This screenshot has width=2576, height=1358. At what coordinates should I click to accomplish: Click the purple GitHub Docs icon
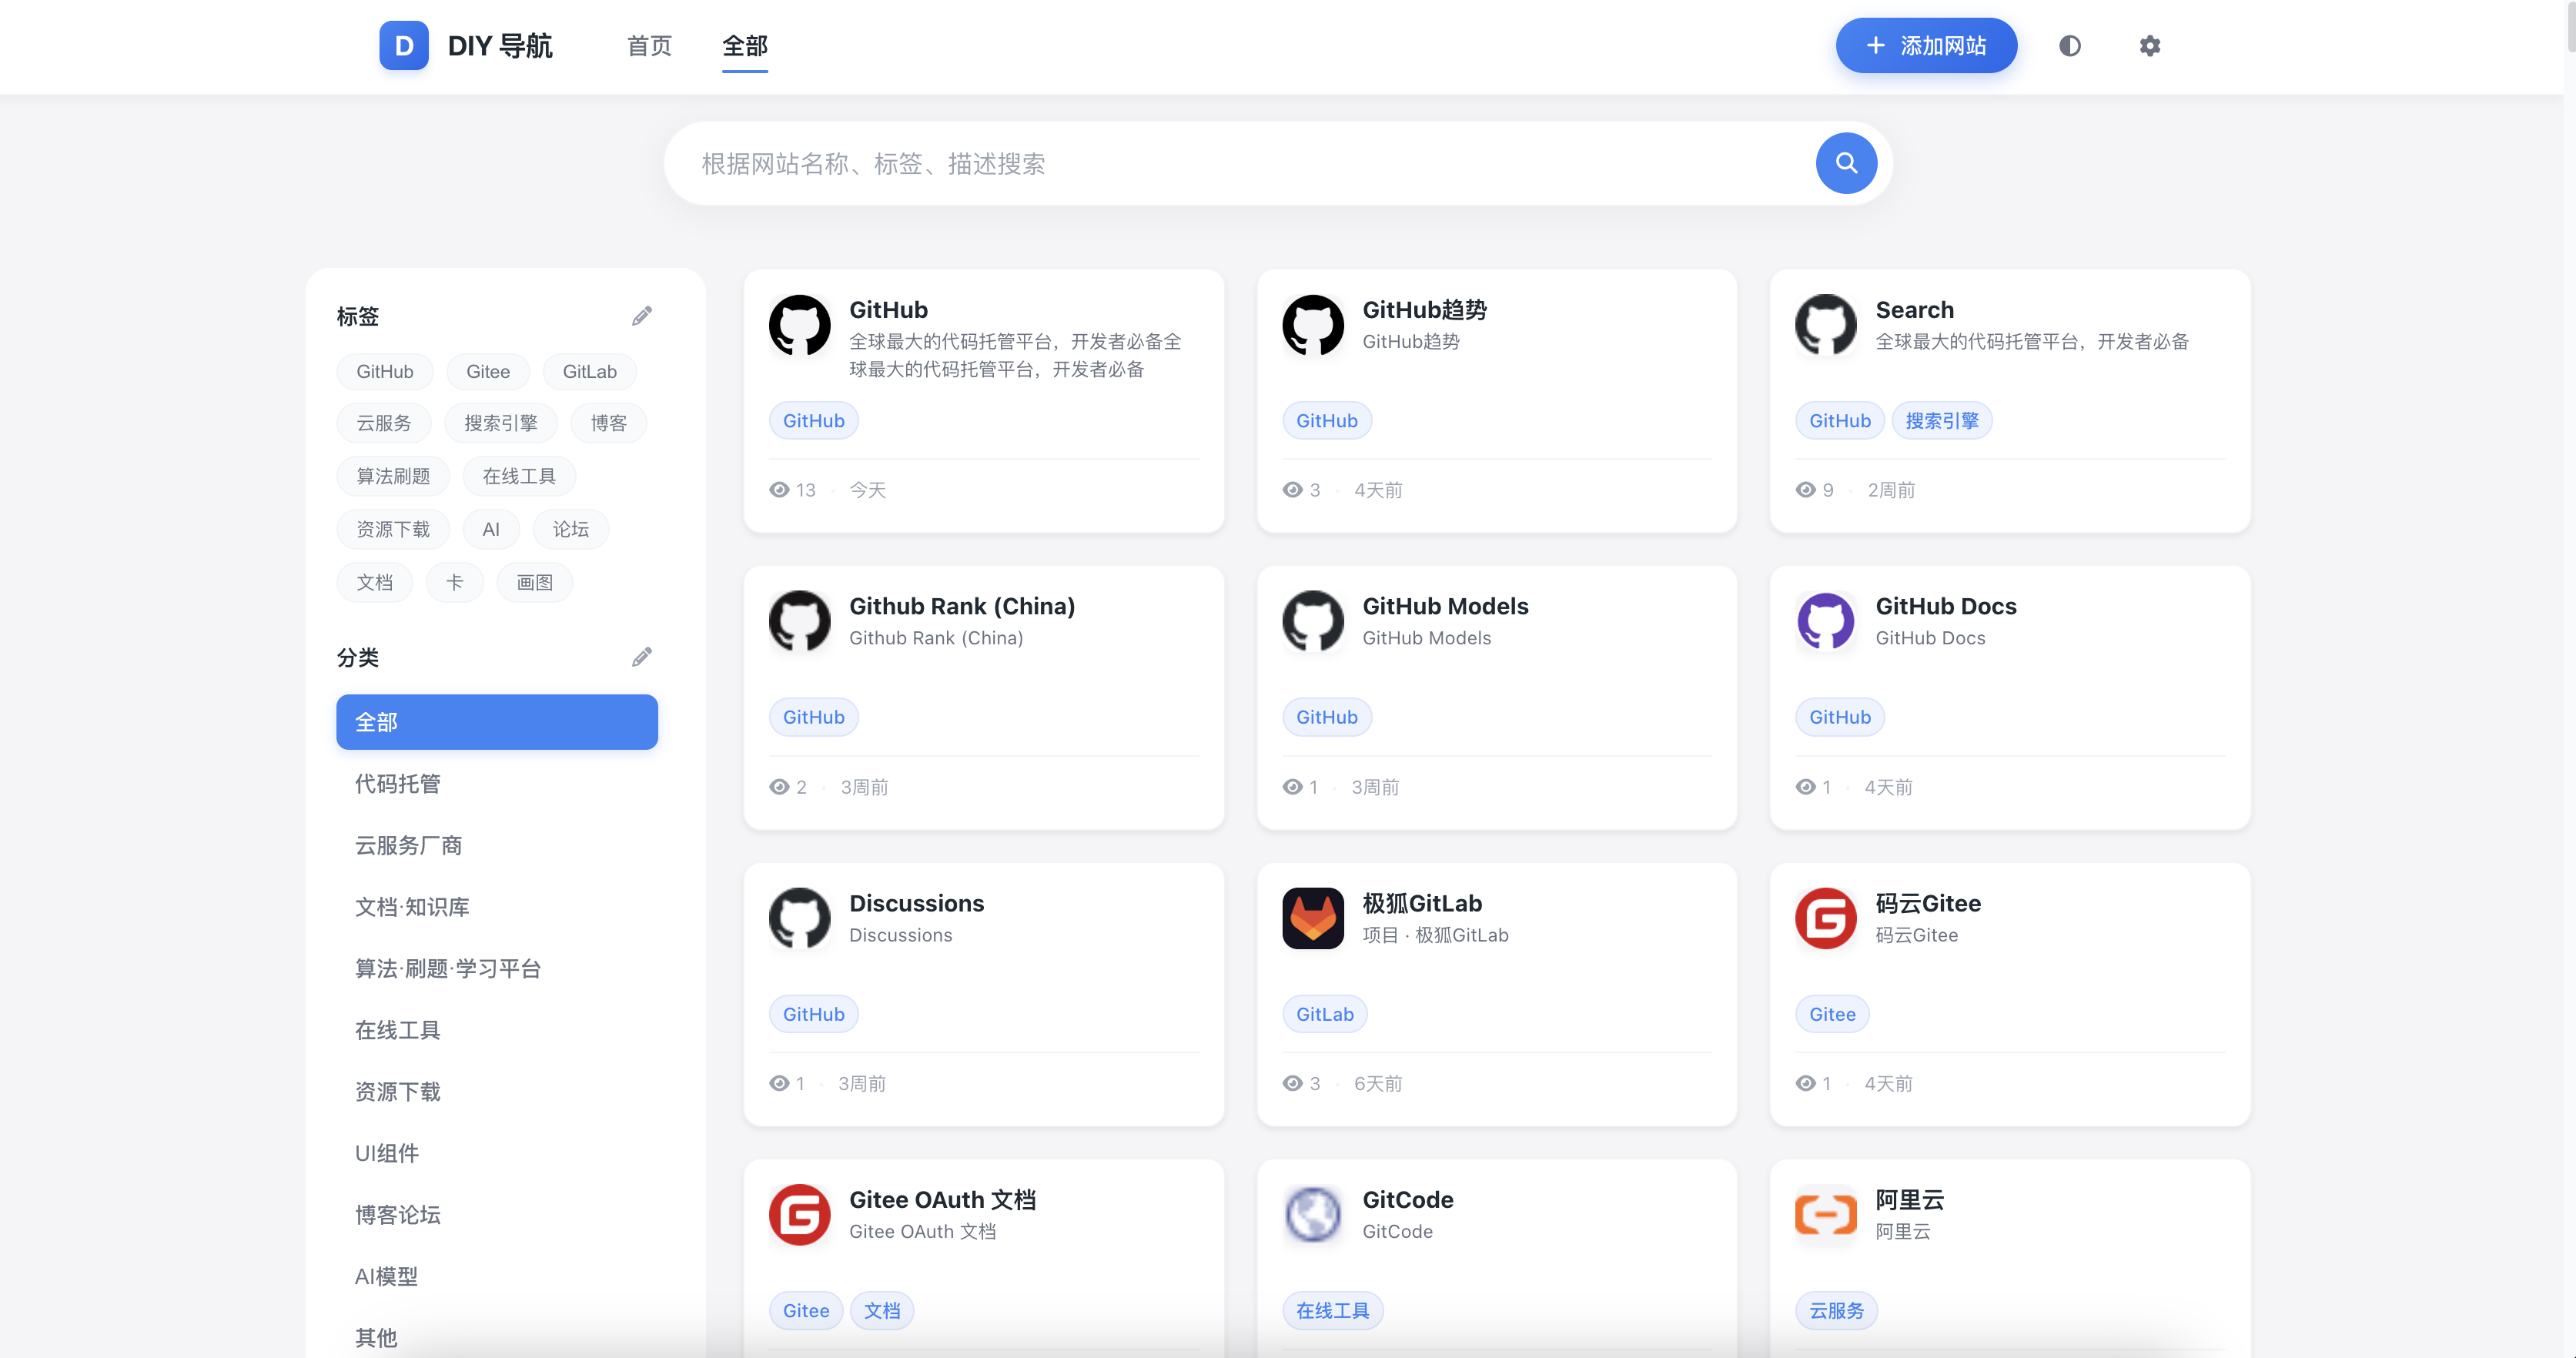1825,621
